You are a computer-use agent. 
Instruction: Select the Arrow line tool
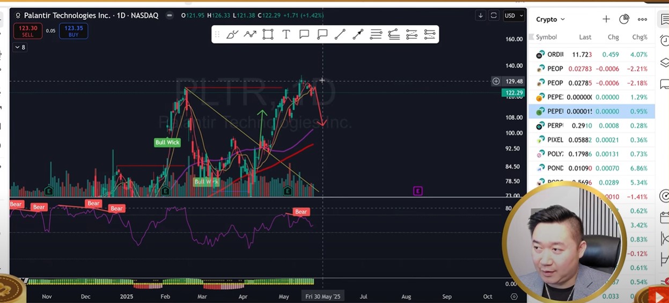pos(358,34)
